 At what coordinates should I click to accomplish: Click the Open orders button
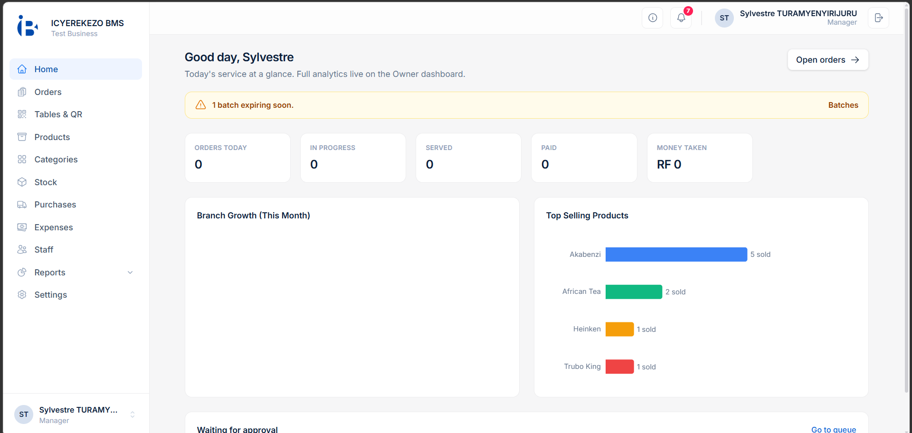(x=828, y=60)
